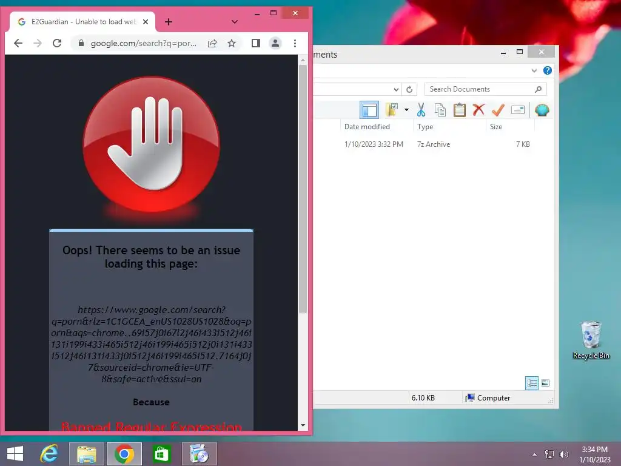Click the Chrome scrollbar's down arrow
Viewport: 621px width, 466px height.
point(303,425)
